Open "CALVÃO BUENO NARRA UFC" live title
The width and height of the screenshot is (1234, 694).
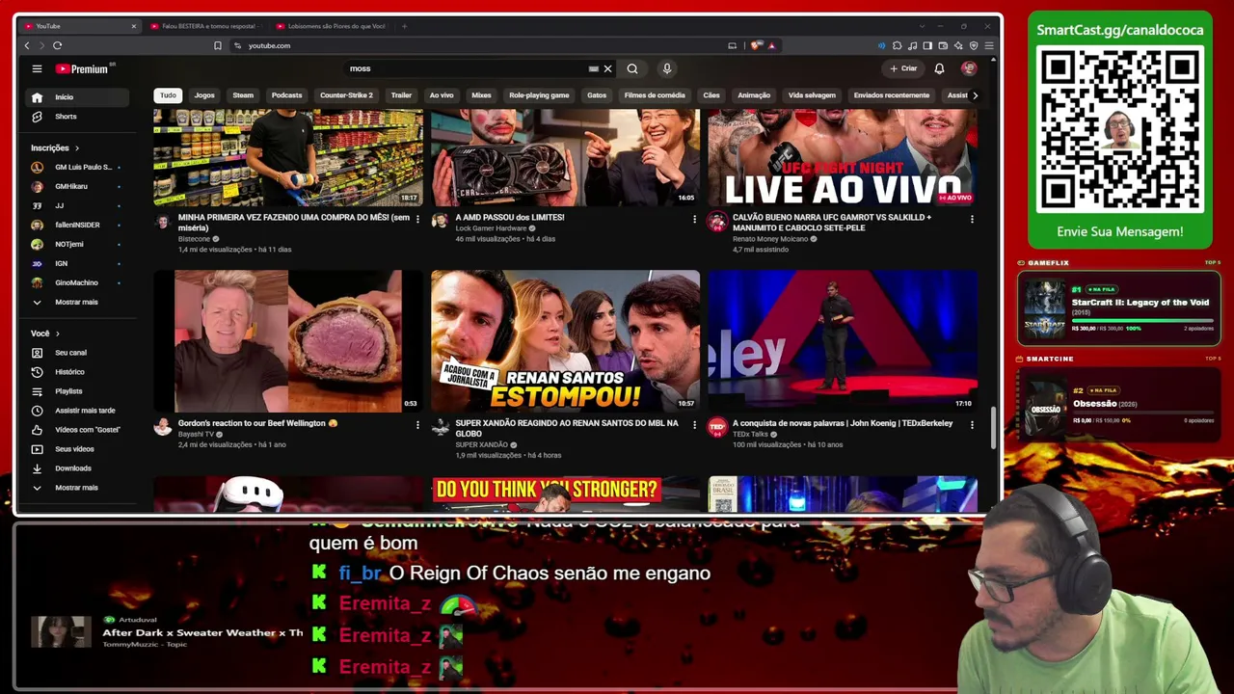(832, 223)
